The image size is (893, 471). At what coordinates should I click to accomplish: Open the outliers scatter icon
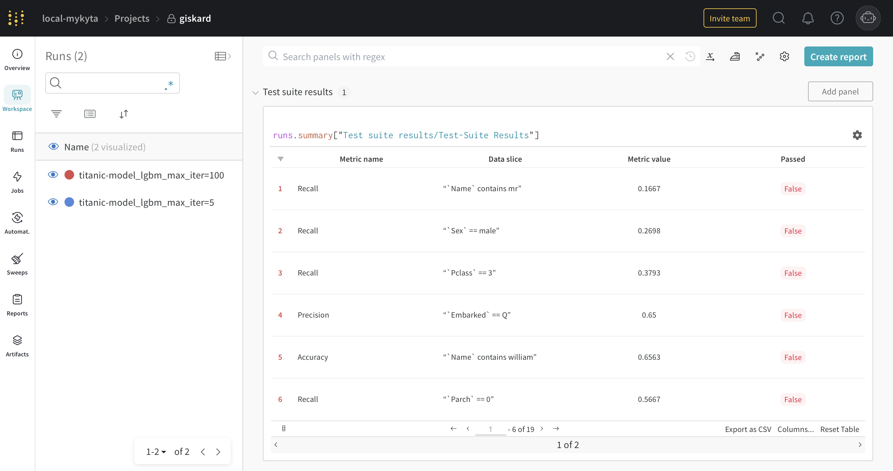760,56
